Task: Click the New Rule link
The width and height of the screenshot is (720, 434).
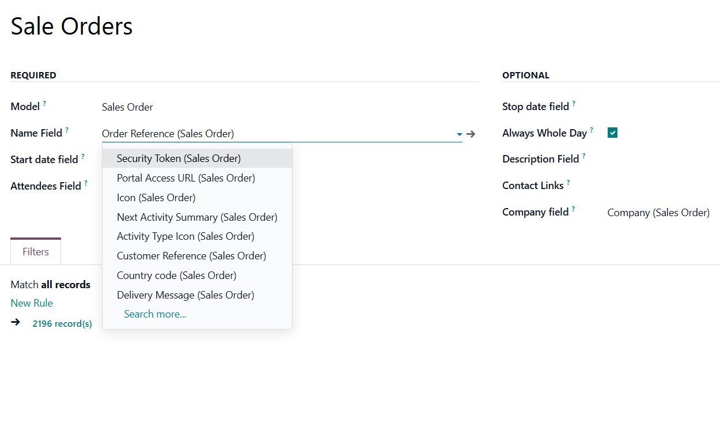Action: click(32, 303)
